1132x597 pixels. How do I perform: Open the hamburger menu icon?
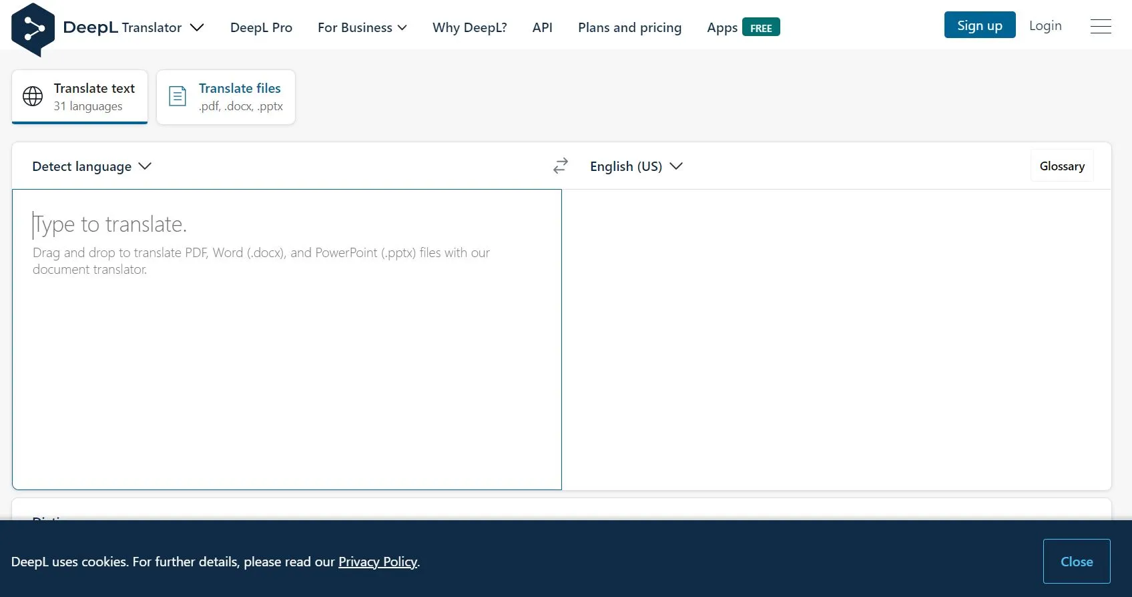[1101, 26]
